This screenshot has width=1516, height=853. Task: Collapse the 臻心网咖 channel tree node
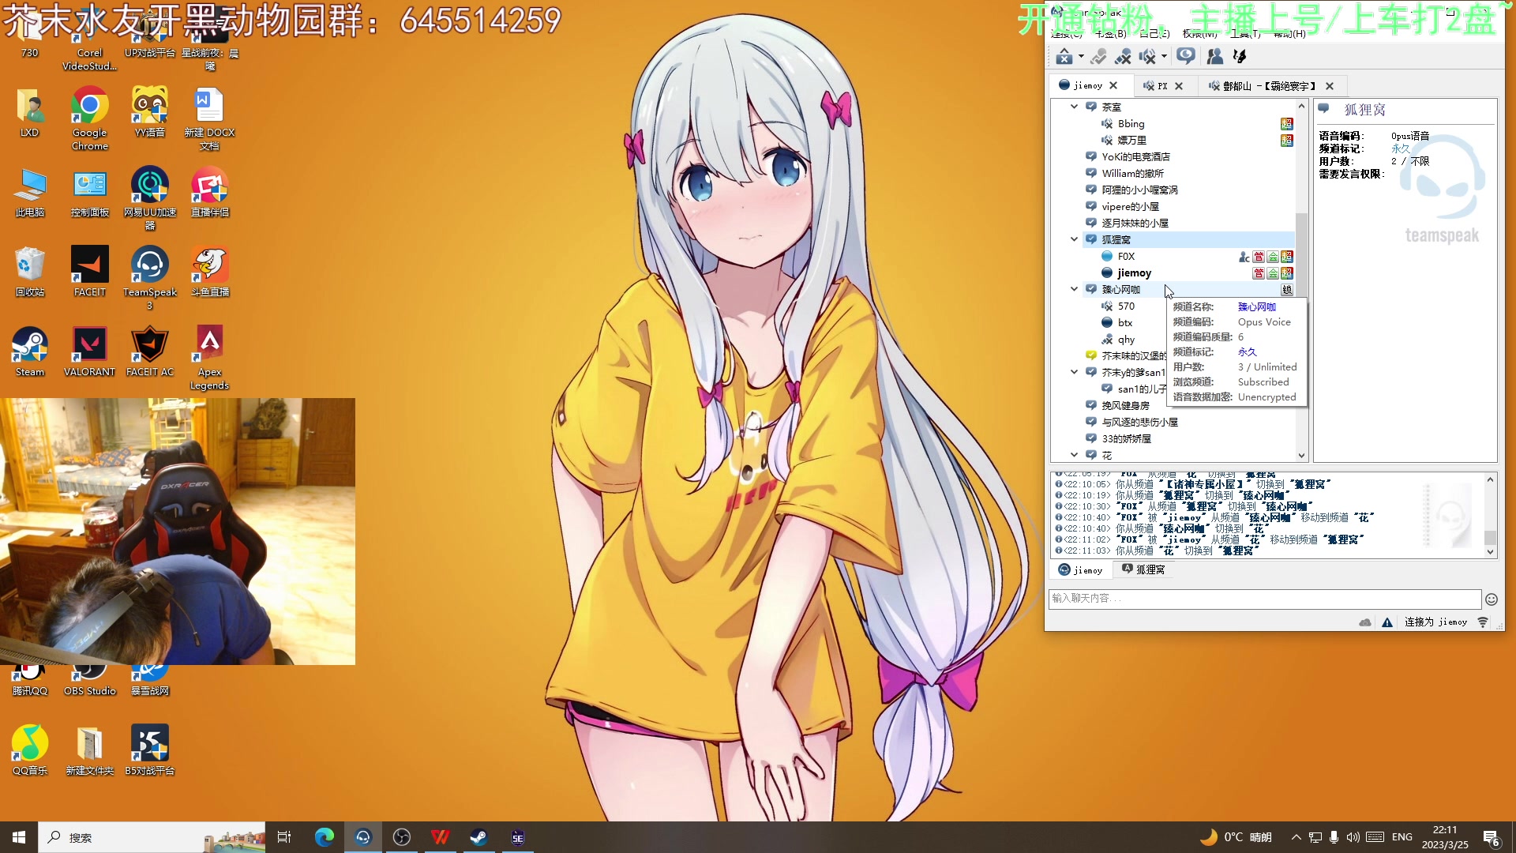pos(1074,289)
